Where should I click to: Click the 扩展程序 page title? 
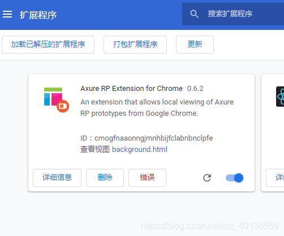38,15
